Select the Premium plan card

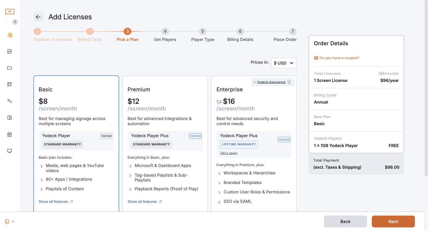point(165,144)
